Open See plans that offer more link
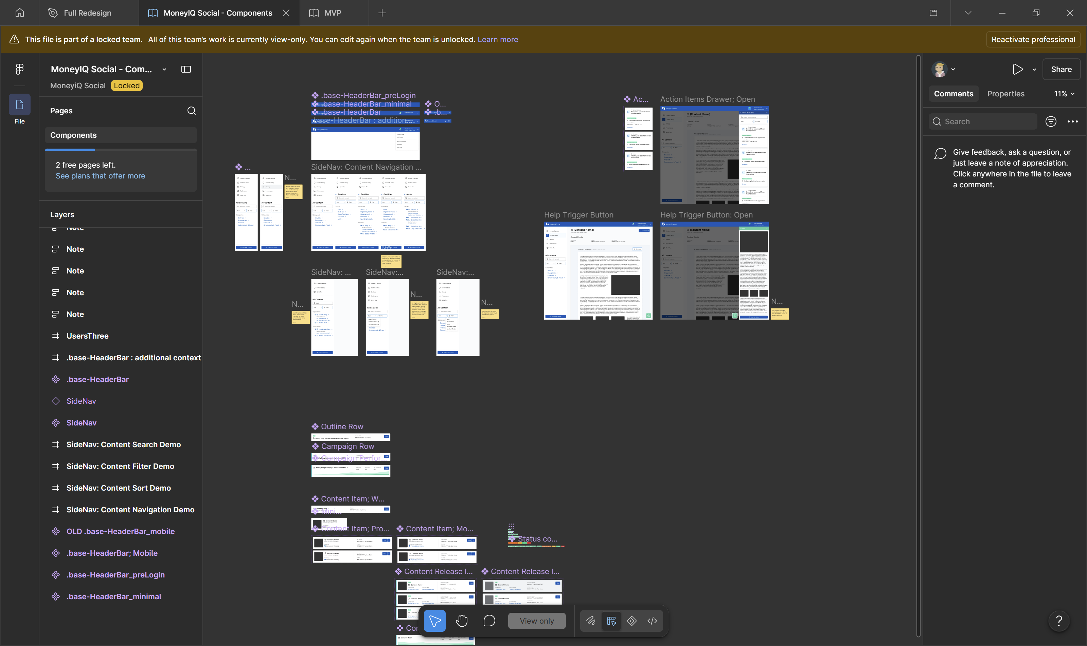The width and height of the screenshot is (1087, 646). pos(100,176)
